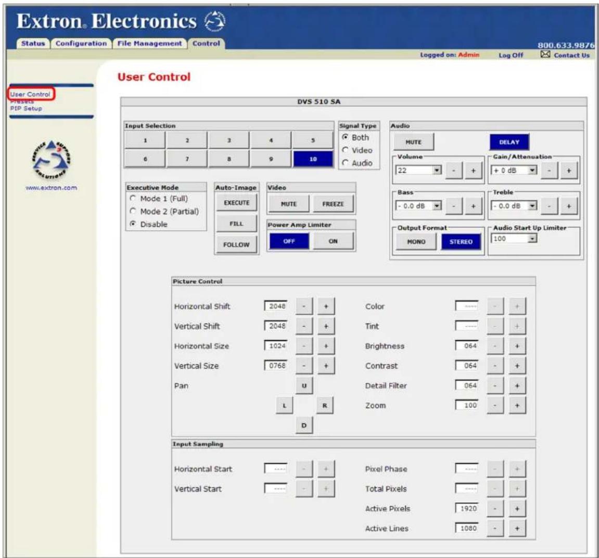599x558 pixels.
Task: Increase Horizontal Shift with plus button
Action: pos(326,306)
